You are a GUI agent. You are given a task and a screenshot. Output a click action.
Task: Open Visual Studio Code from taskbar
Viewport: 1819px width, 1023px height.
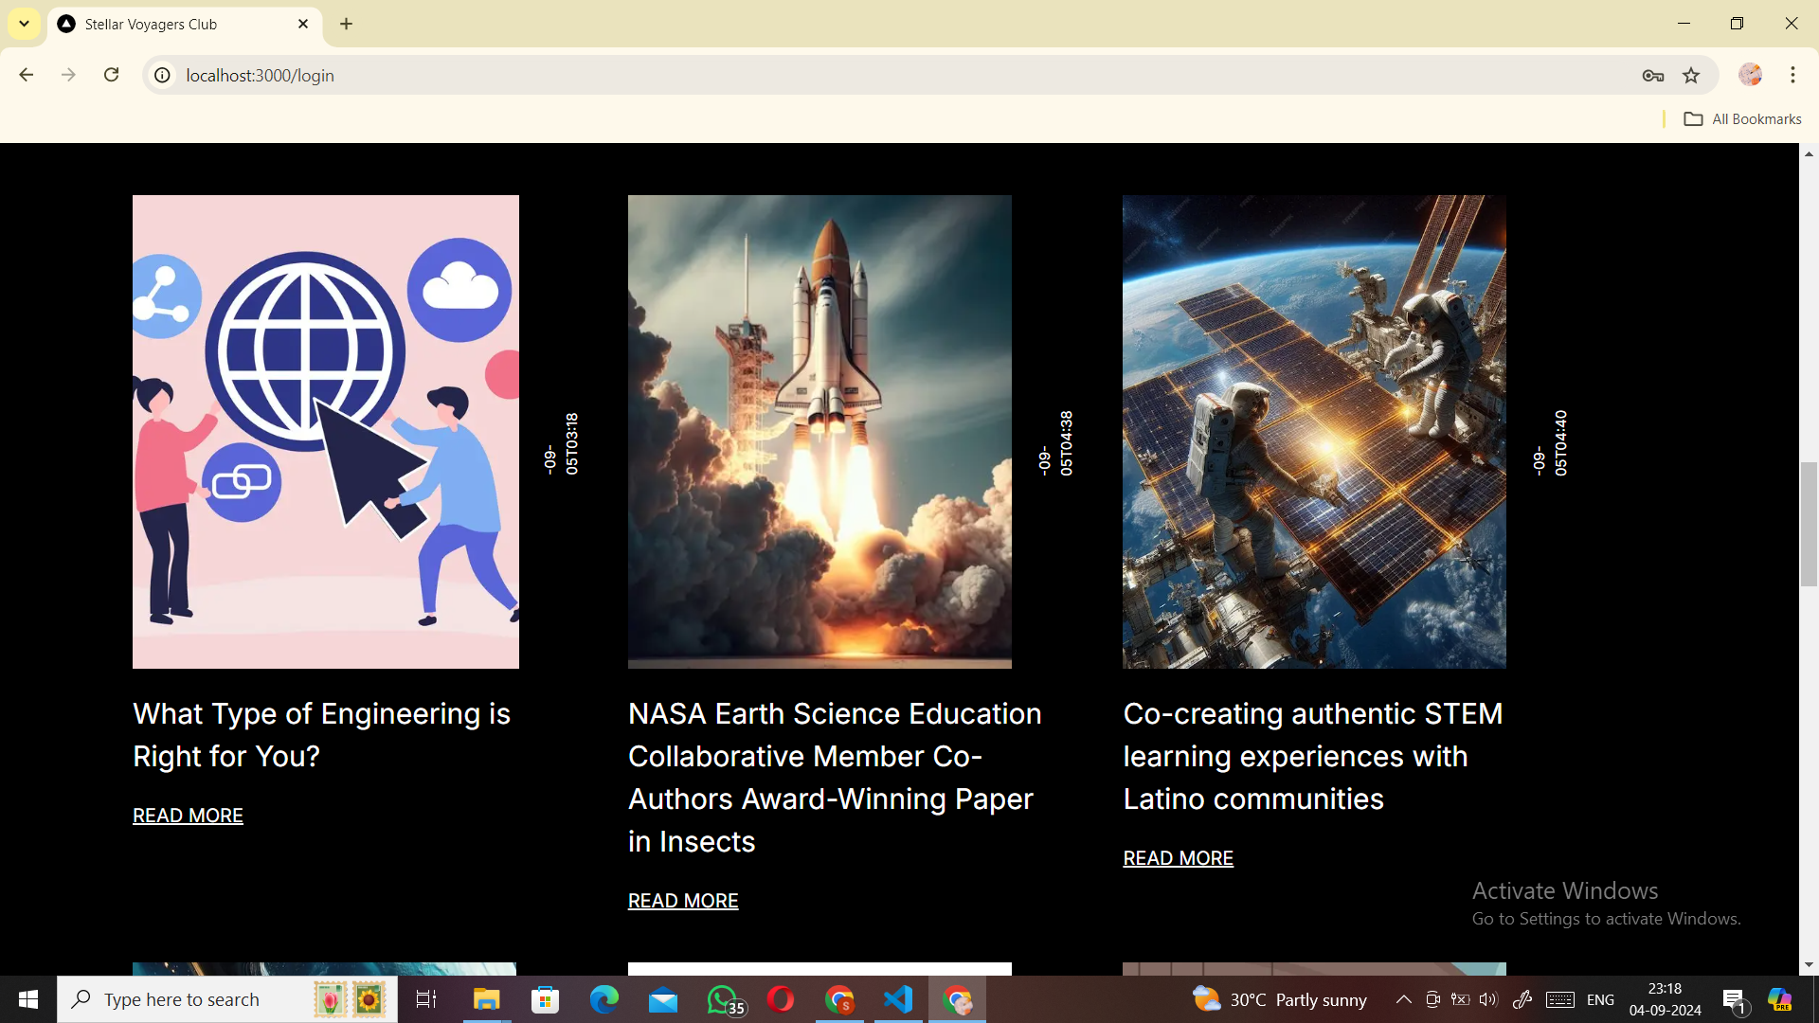tap(898, 999)
